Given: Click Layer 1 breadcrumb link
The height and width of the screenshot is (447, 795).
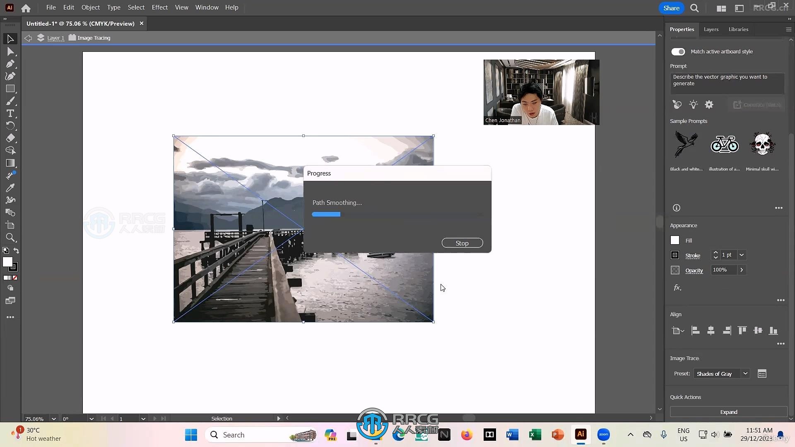Looking at the screenshot, I should pyautogui.click(x=56, y=38).
